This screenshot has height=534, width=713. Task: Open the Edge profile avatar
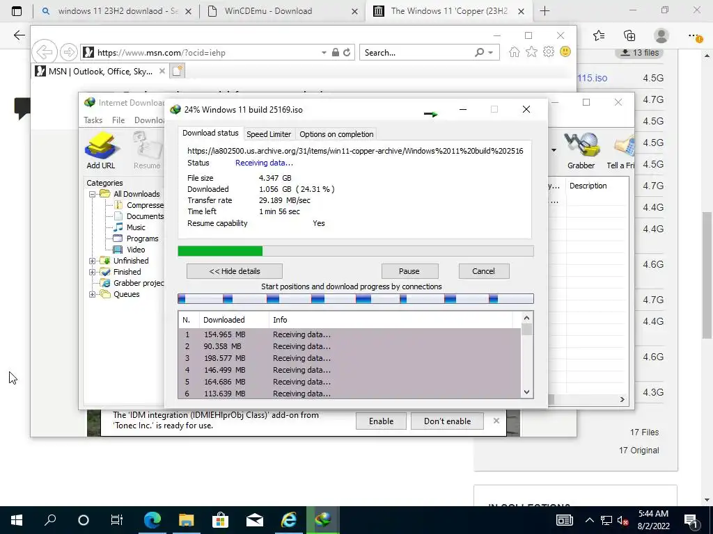661,35
